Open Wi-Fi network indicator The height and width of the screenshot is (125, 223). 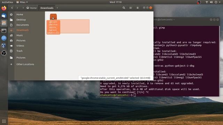click(207, 2)
